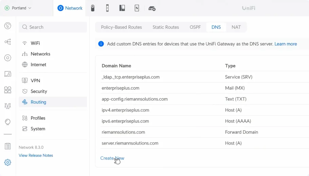Image resolution: width=309 pixels, height=176 pixels.
Task: Click View Release Notes link
Action: [x=36, y=155]
